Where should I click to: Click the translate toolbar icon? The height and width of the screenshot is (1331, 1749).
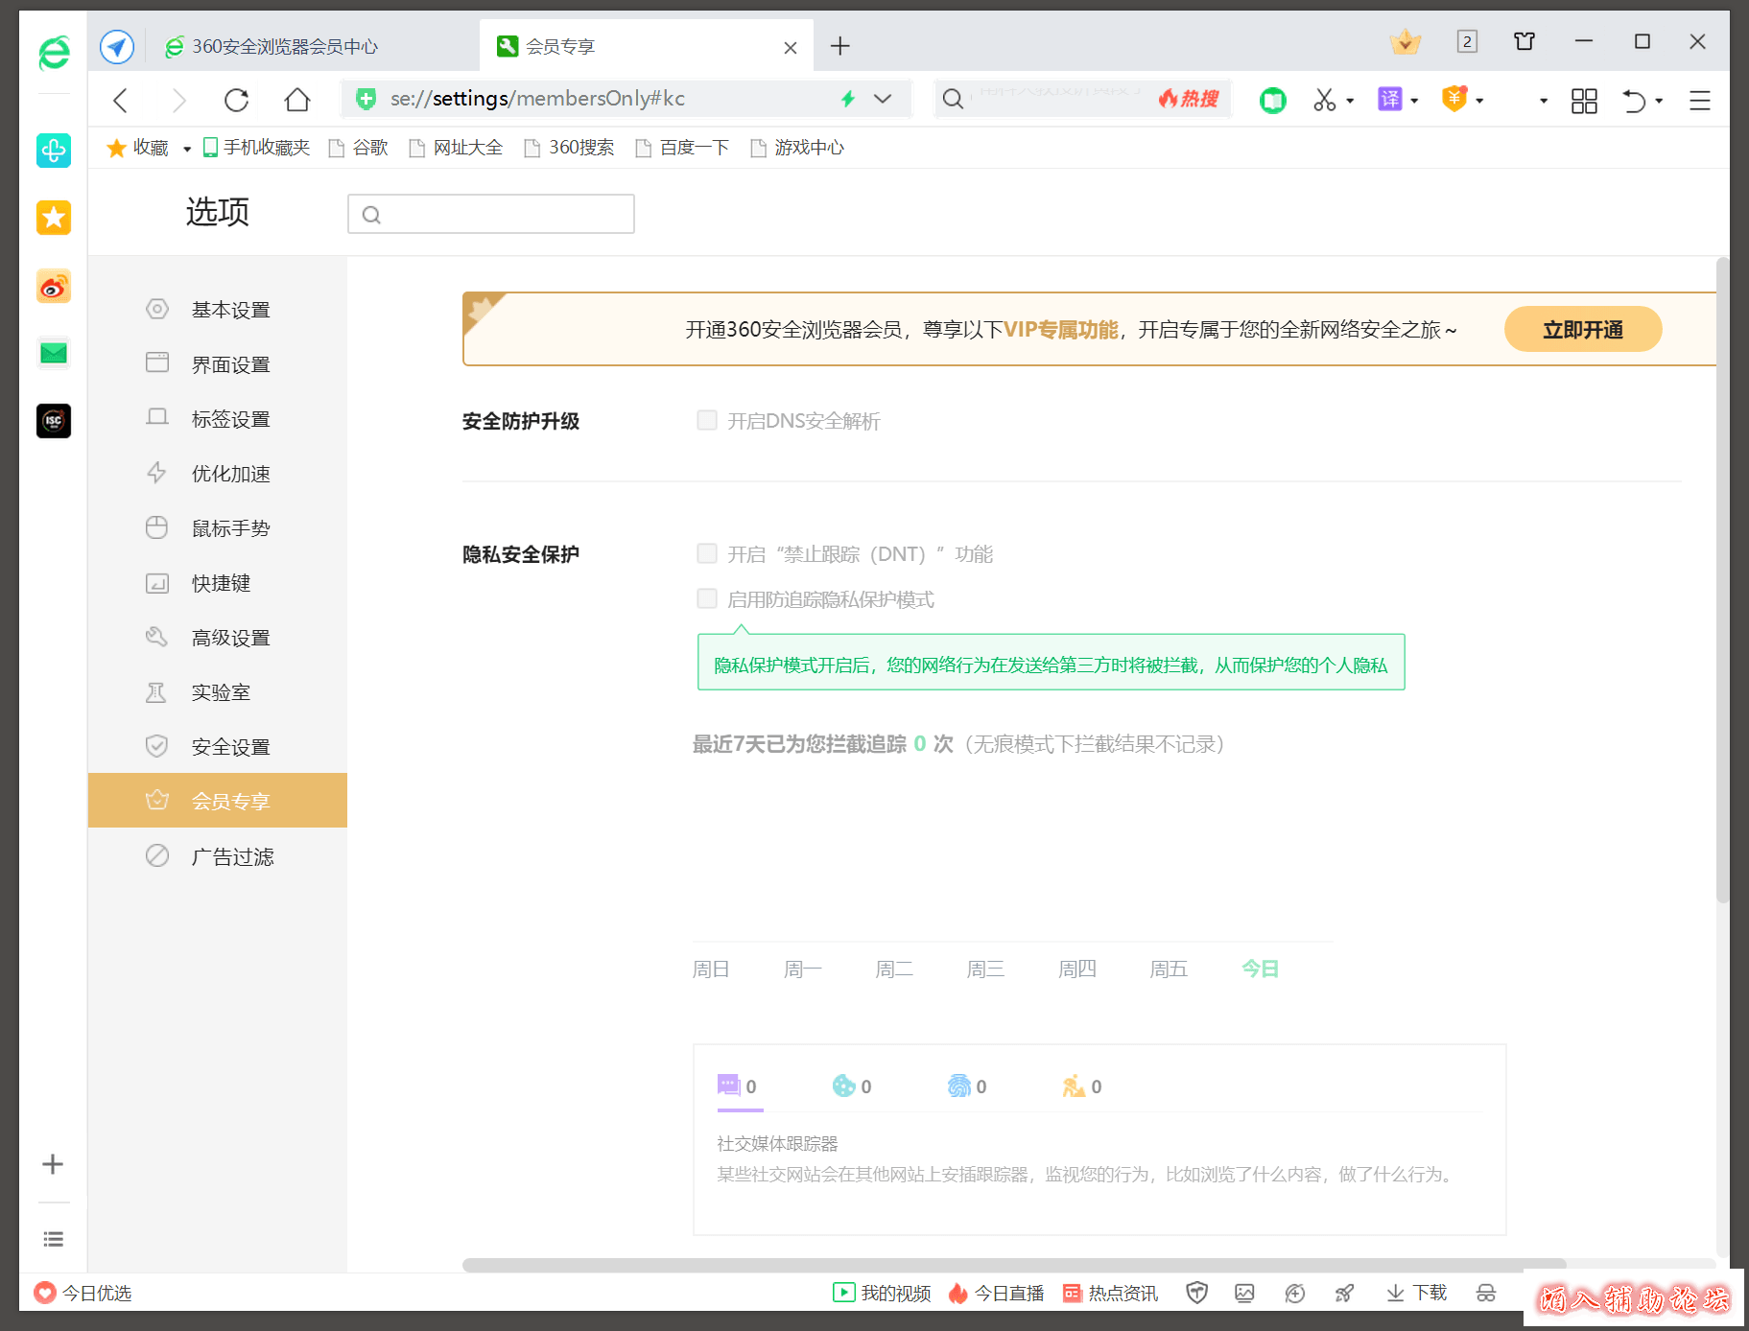(1389, 100)
